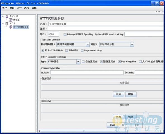Viewport: 165px width, 134px height.
Task: Enable Attempt HTTPS Spoofing checkbox
Action: pos(65,34)
